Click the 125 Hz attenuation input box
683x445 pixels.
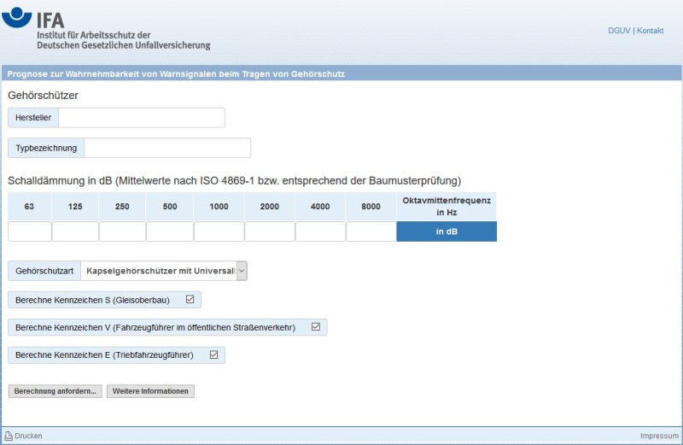pyautogui.click(x=75, y=231)
